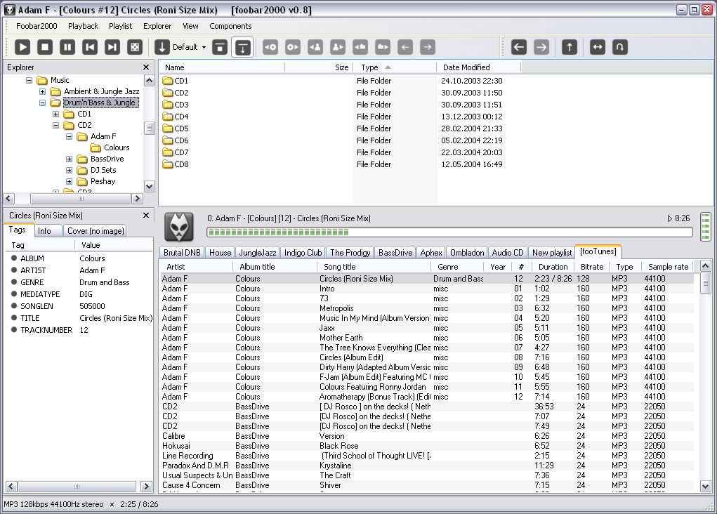Click the Explorer tree vertical scrollbar thumb
The width and height of the screenshot is (717, 514).
point(149,128)
